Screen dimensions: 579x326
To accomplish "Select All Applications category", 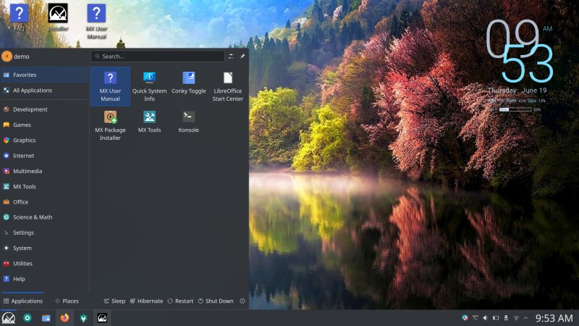I will coord(44,90).
